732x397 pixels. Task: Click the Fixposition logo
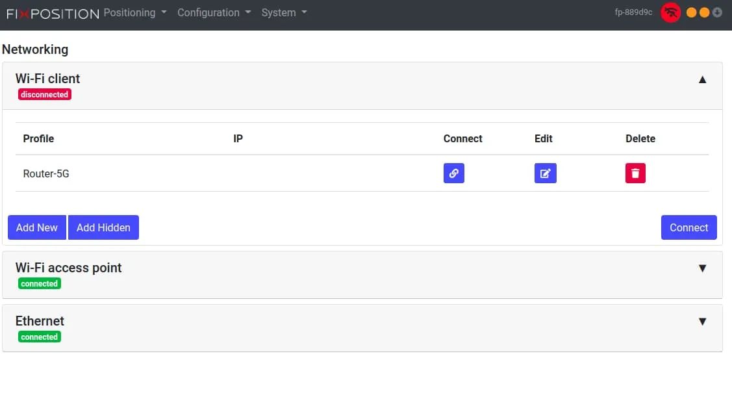pos(53,13)
